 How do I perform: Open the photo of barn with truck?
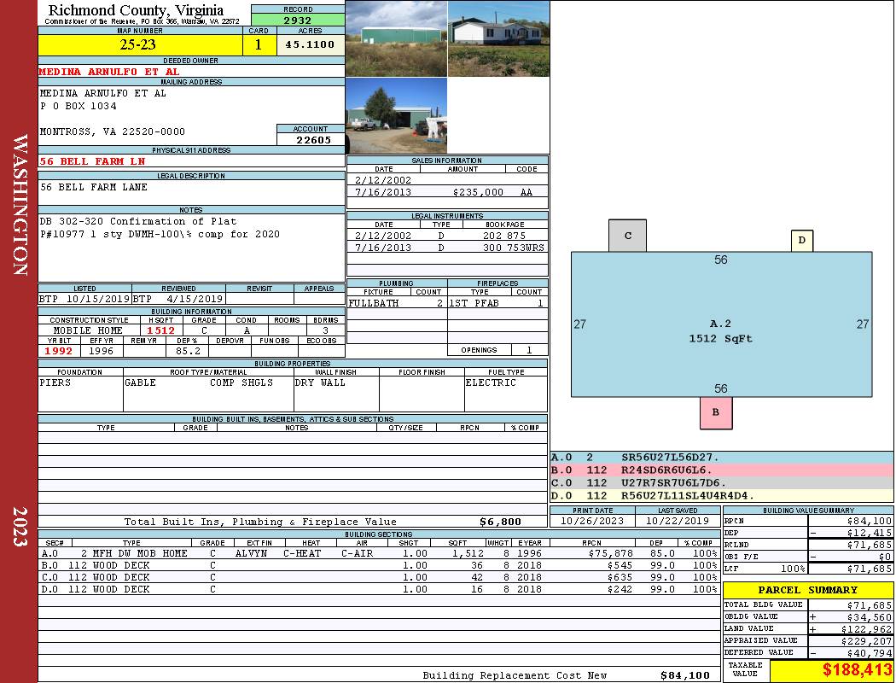[396, 116]
